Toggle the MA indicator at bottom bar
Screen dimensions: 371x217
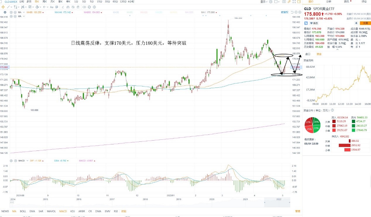14,211
